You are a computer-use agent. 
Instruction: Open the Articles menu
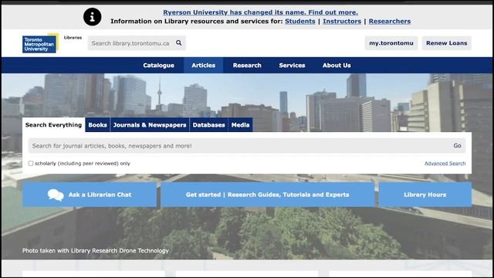click(x=204, y=65)
